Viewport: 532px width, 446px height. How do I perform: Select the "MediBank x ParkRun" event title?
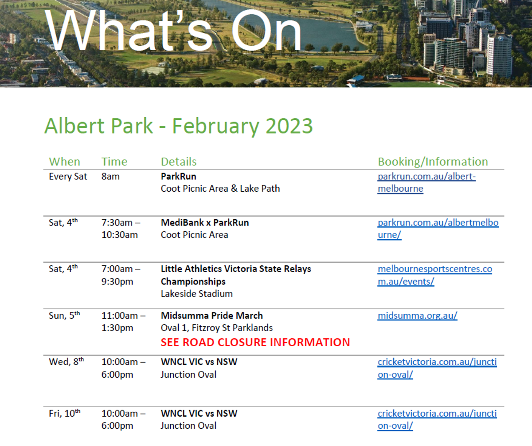click(x=204, y=223)
